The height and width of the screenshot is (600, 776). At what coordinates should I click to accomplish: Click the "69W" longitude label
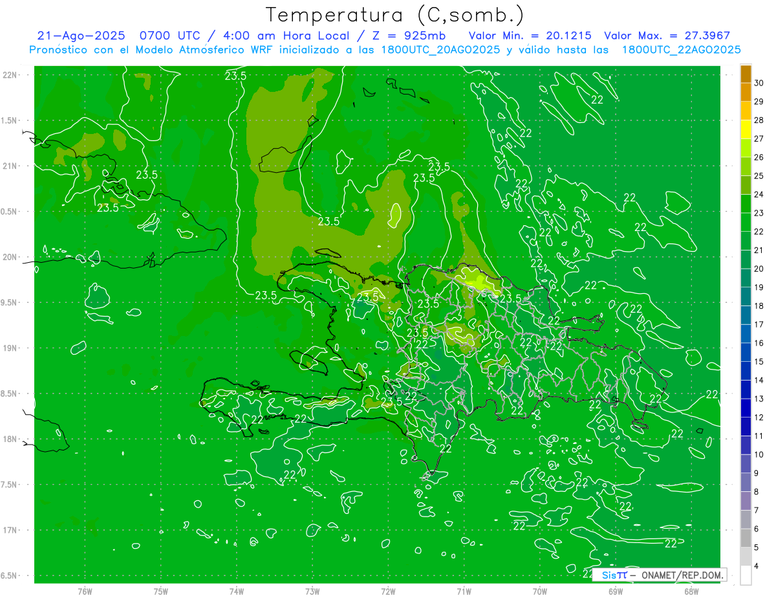point(616,591)
